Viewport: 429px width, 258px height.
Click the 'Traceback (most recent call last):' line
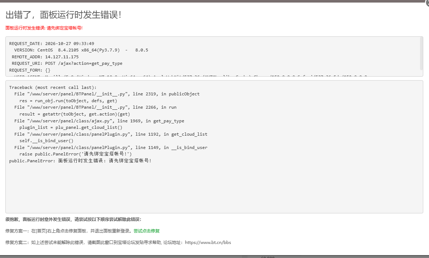point(53,87)
